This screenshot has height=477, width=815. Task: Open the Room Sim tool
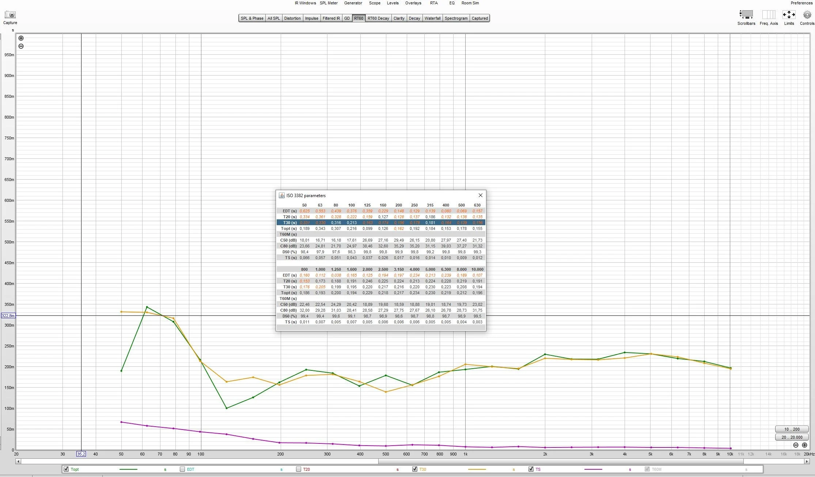[x=470, y=3]
